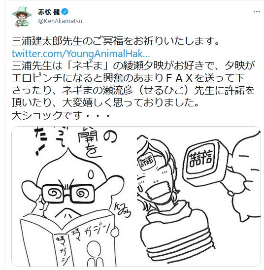264x270 pixels.
Task: Click the condolence line 三浦建太郎先生のご冥福をお祈りいたします
Action: (x=116, y=42)
